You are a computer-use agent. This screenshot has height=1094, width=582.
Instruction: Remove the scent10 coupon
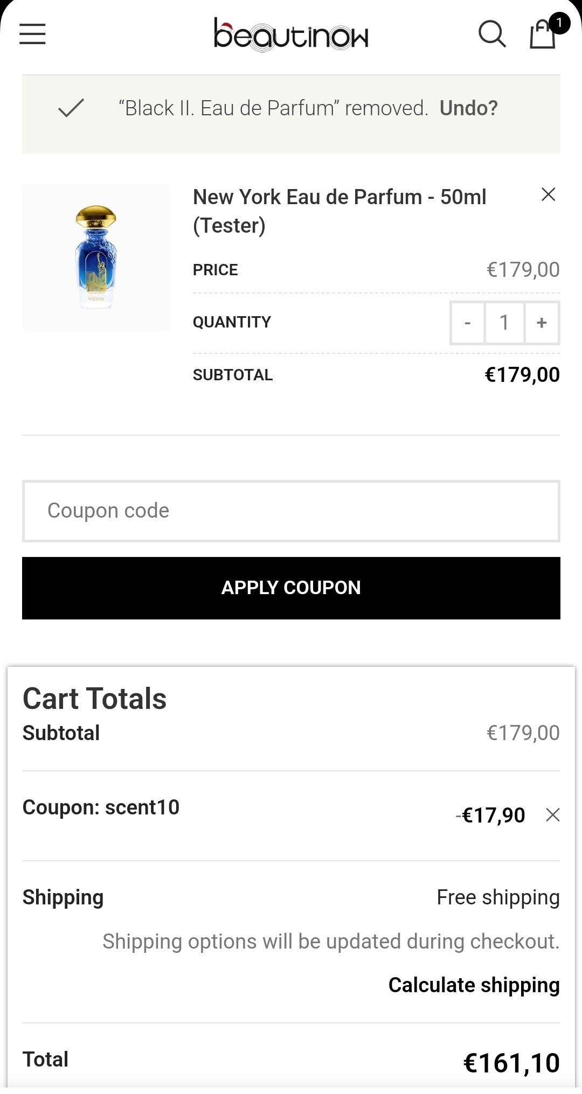point(552,815)
